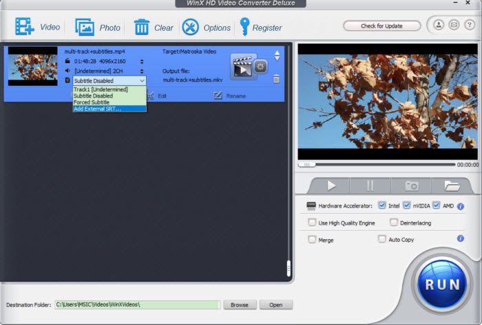Click the file list scrollbar handle
This screenshot has width=482, height=325.
tap(289, 268)
